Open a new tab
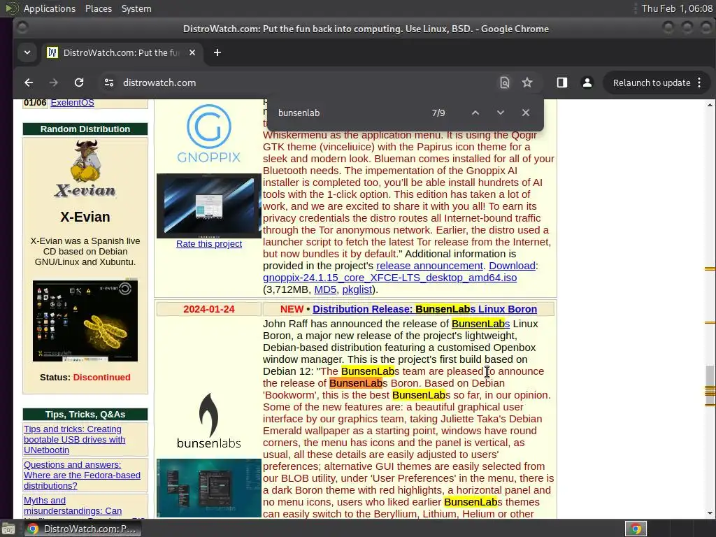716x537 pixels. (217, 52)
